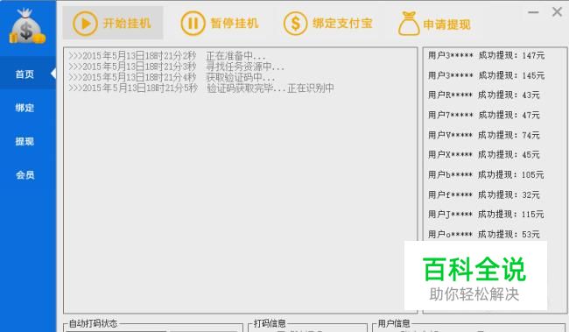
Task: Minimize the application window
Action: pos(533,12)
